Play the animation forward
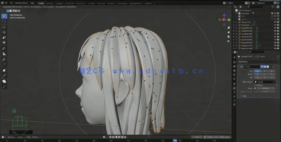The width and height of the screenshot is (281, 142). (x=118, y=137)
